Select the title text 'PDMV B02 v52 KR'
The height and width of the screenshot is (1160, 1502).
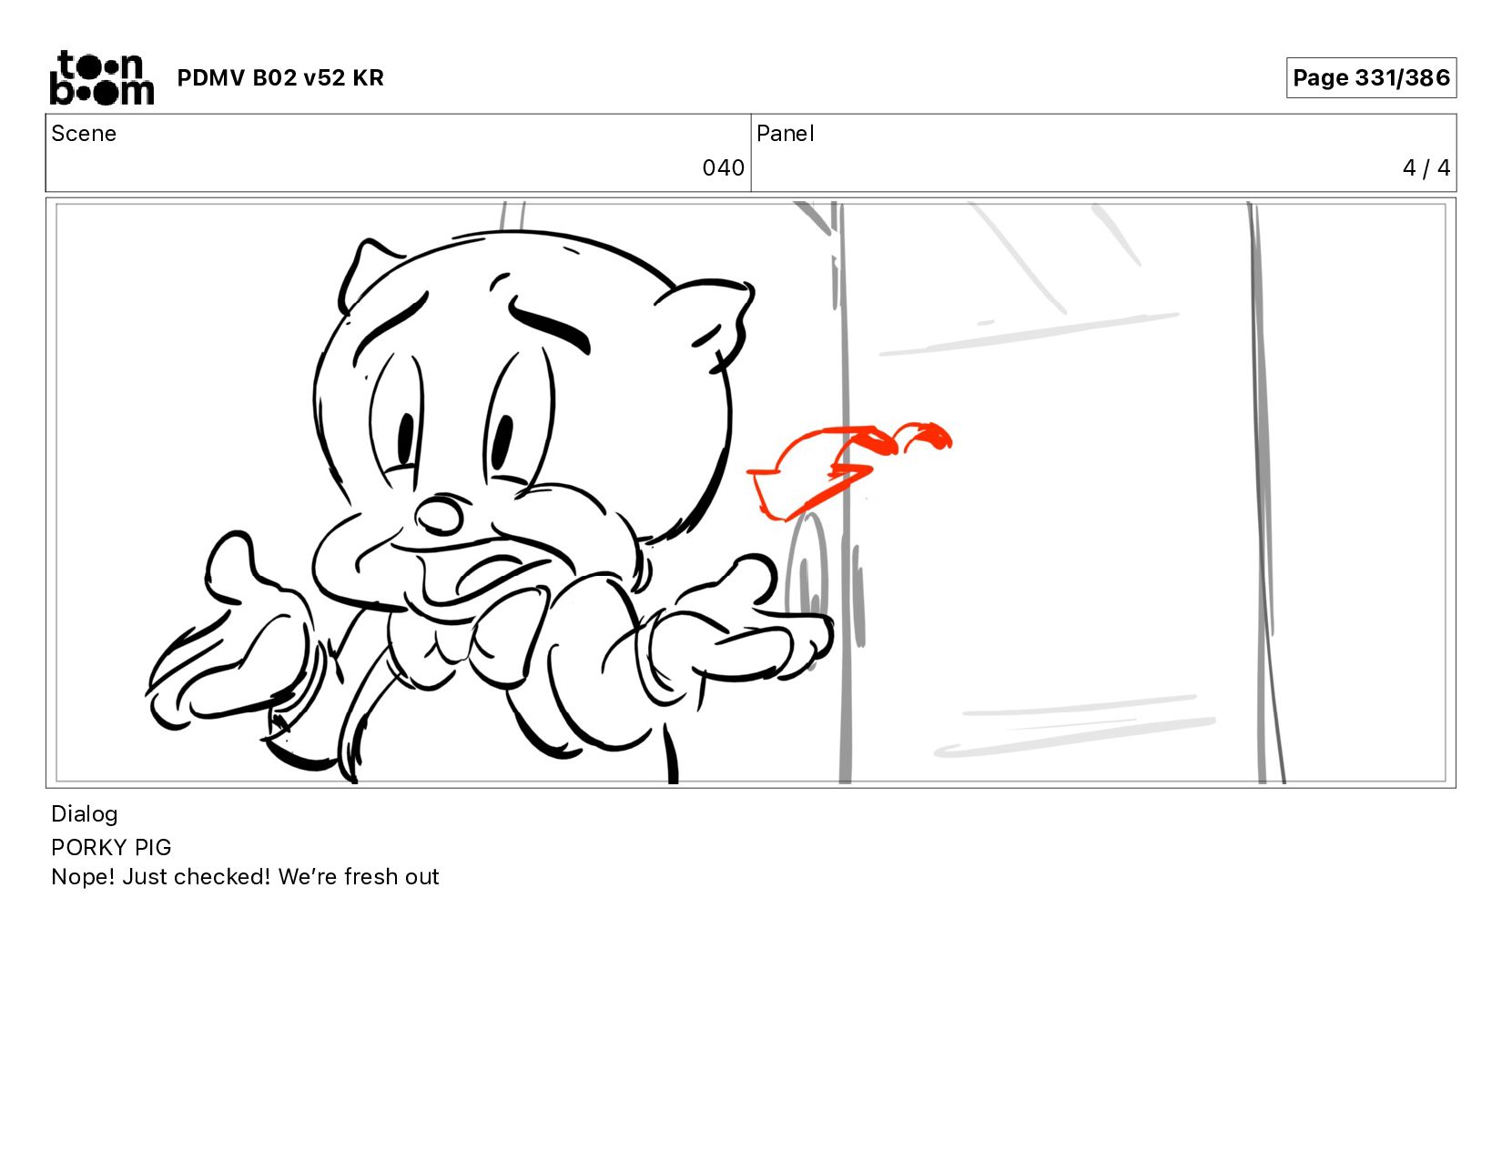280,78
